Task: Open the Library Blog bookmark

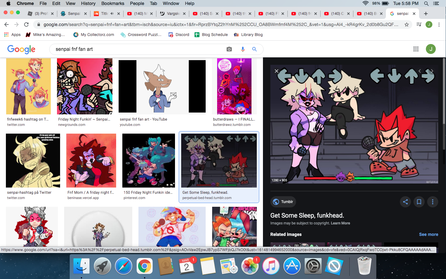Action: pyautogui.click(x=248, y=35)
